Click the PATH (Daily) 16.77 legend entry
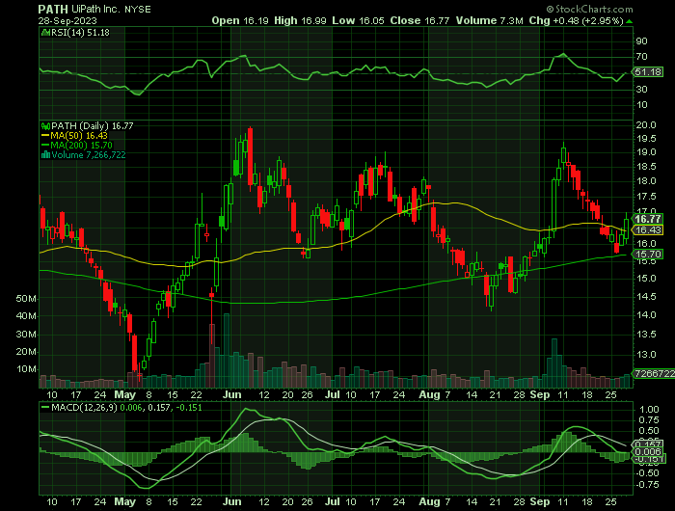The width and height of the screenshot is (675, 511). point(93,125)
